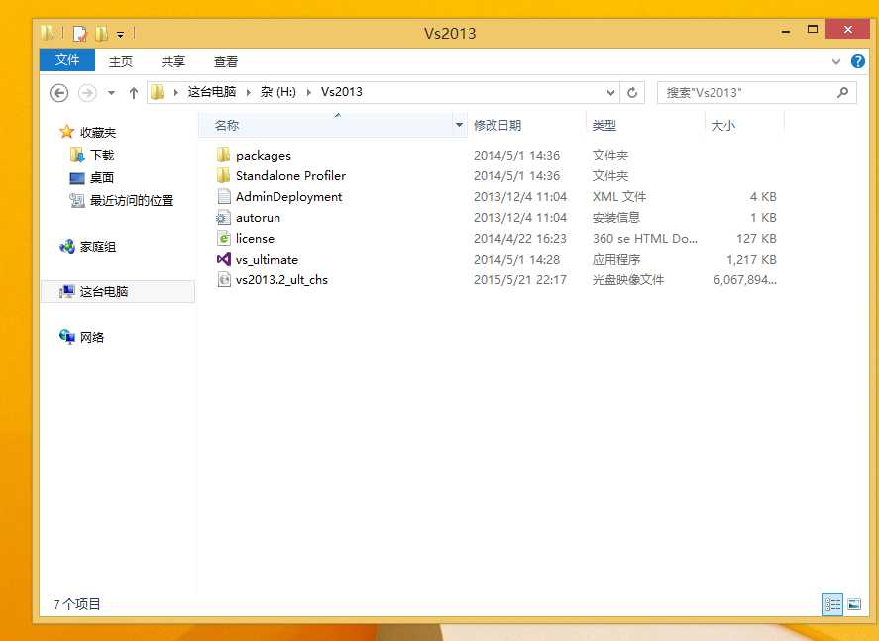Select the file name AdminDeployment
This screenshot has width=879, height=641.
pos(288,197)
